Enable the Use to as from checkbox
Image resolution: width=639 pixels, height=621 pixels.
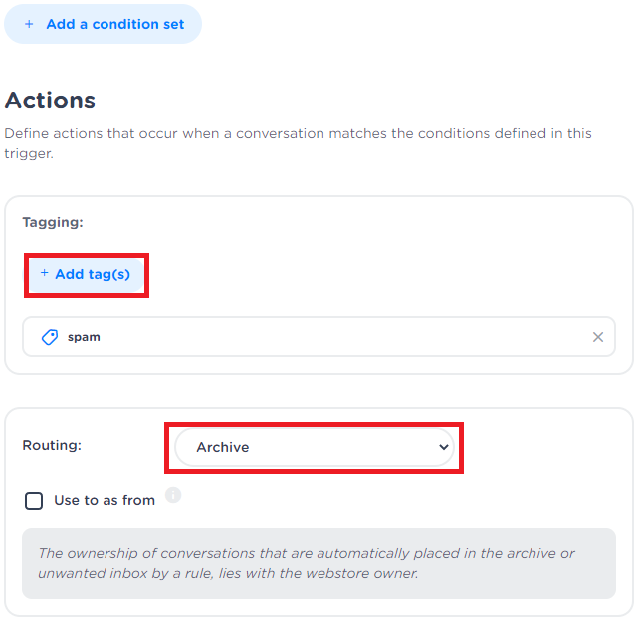[34, 501]
